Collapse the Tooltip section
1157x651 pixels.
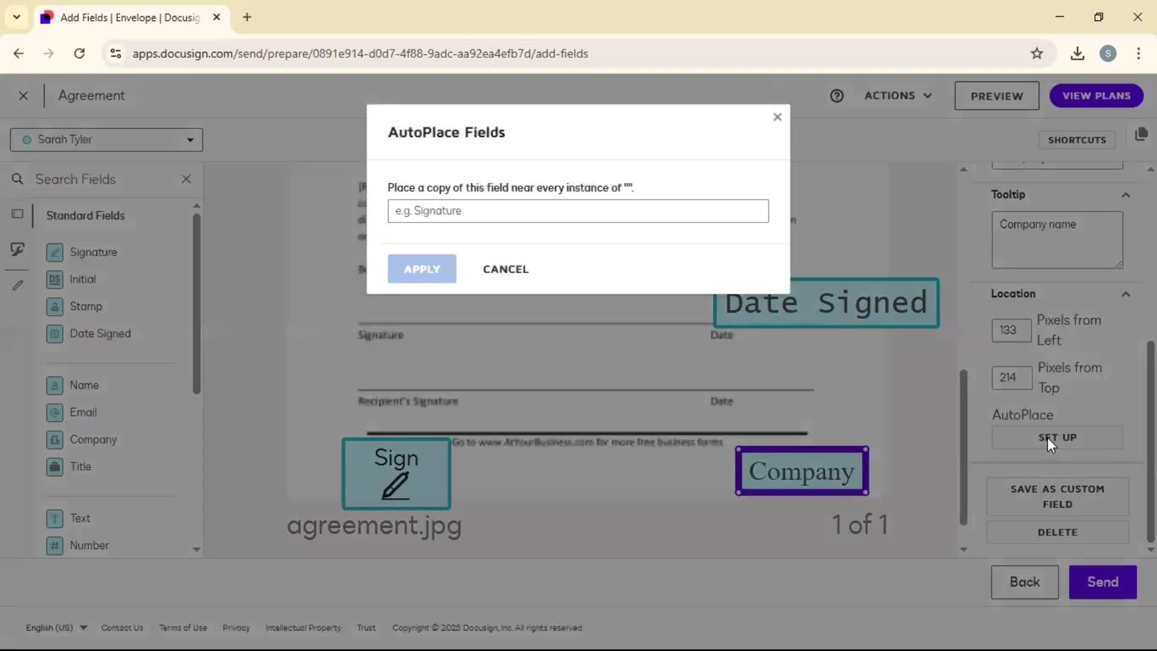pos(1126,195)
